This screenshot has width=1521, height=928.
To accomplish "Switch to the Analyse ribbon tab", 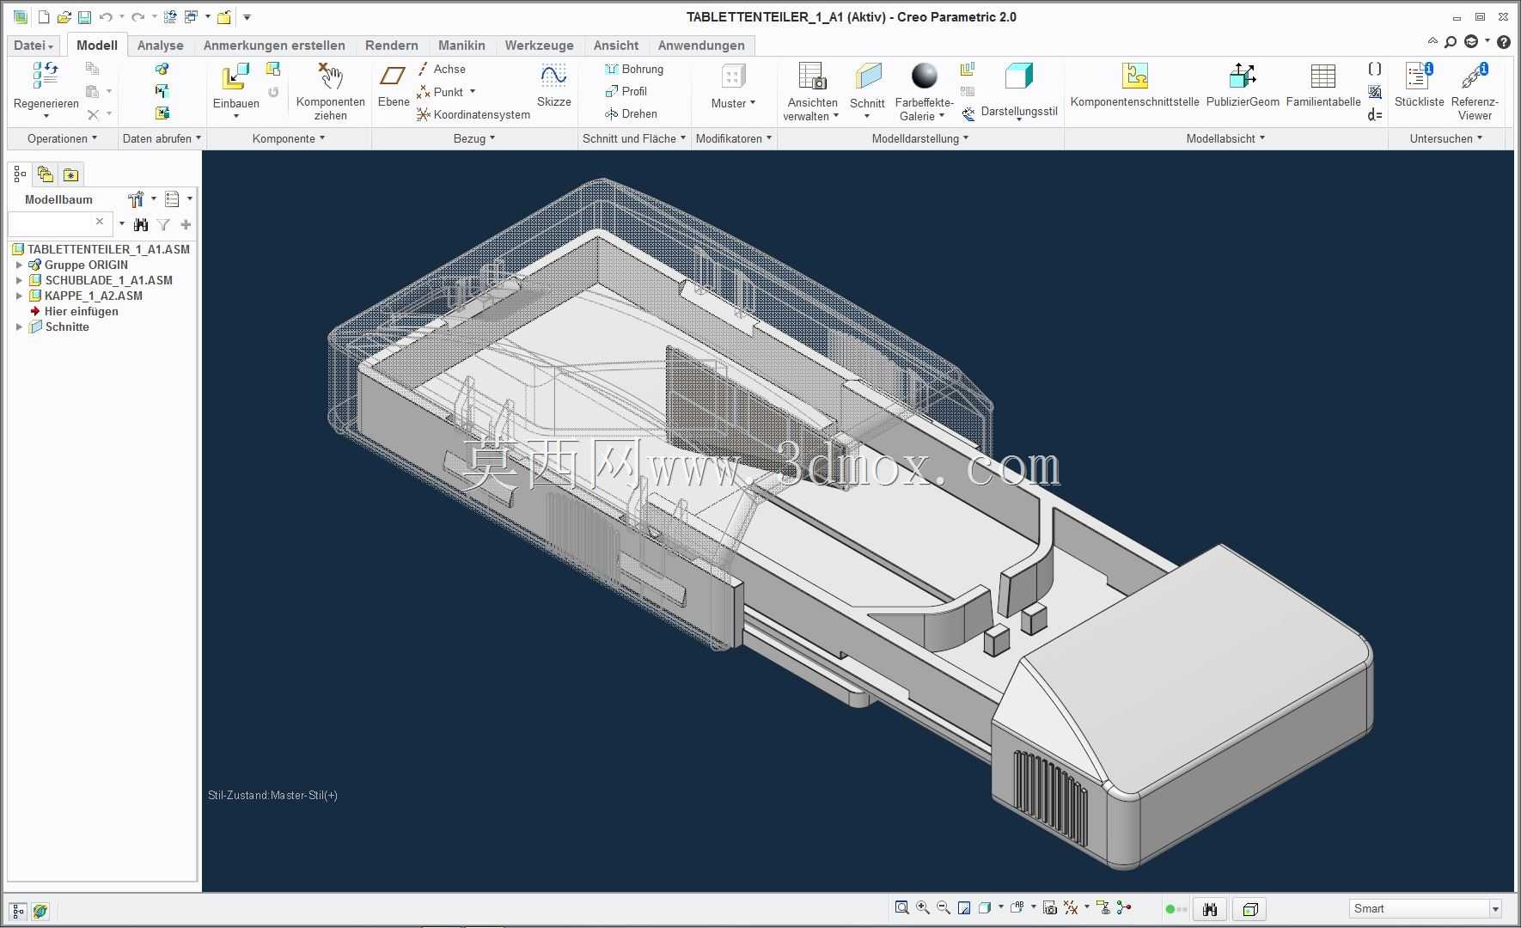I will pyautogui.click(x=160, y=46).
